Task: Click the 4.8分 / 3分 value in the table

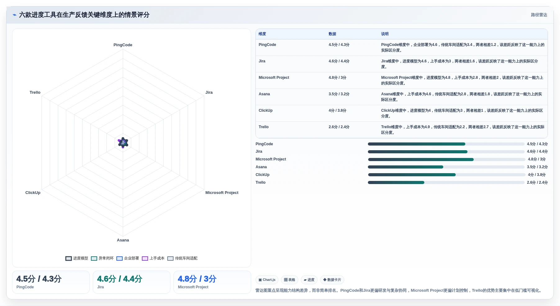Action: (x=337, y=78)
